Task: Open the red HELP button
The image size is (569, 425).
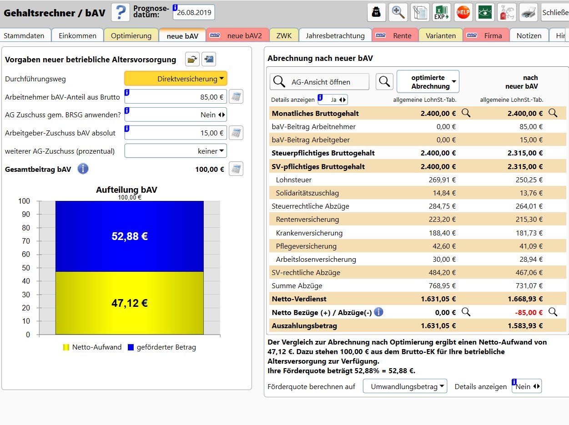Action: point(463,13)
